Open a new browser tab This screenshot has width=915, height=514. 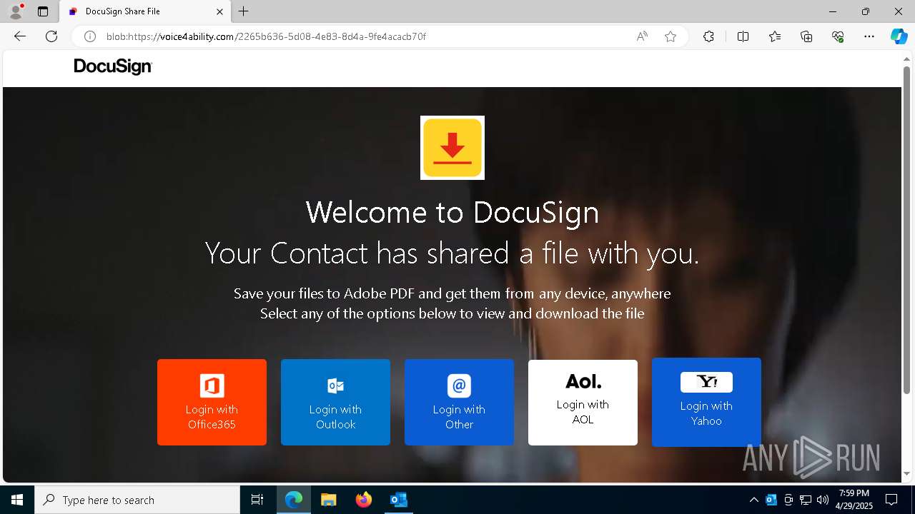coord(244,11)
